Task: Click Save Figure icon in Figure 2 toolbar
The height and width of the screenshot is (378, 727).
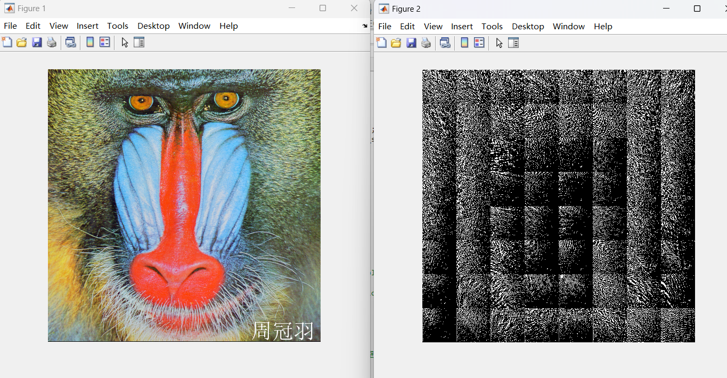Action: (x=411, y=43)
